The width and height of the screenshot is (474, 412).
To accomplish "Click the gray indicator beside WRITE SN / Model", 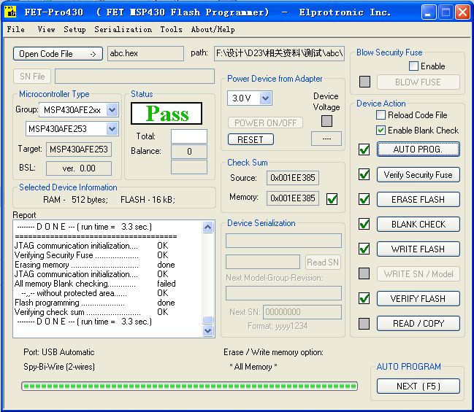I will [x=364, y=273].
